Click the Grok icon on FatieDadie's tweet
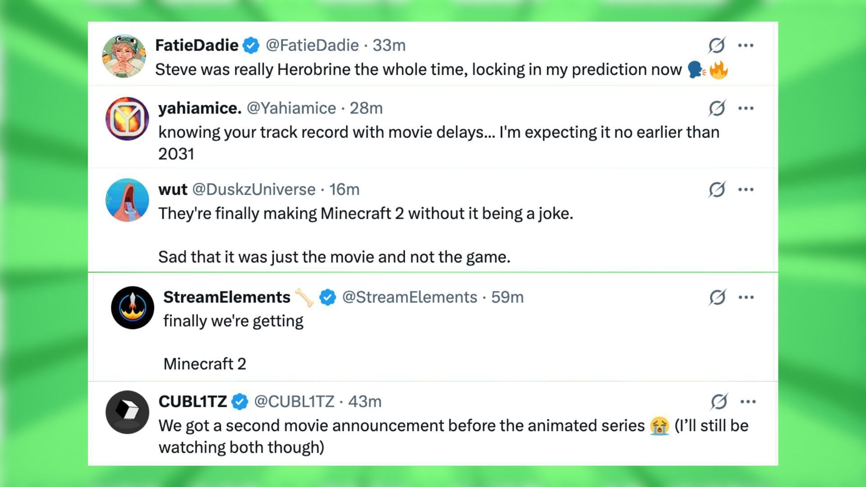866x487 pixels. 716,45
